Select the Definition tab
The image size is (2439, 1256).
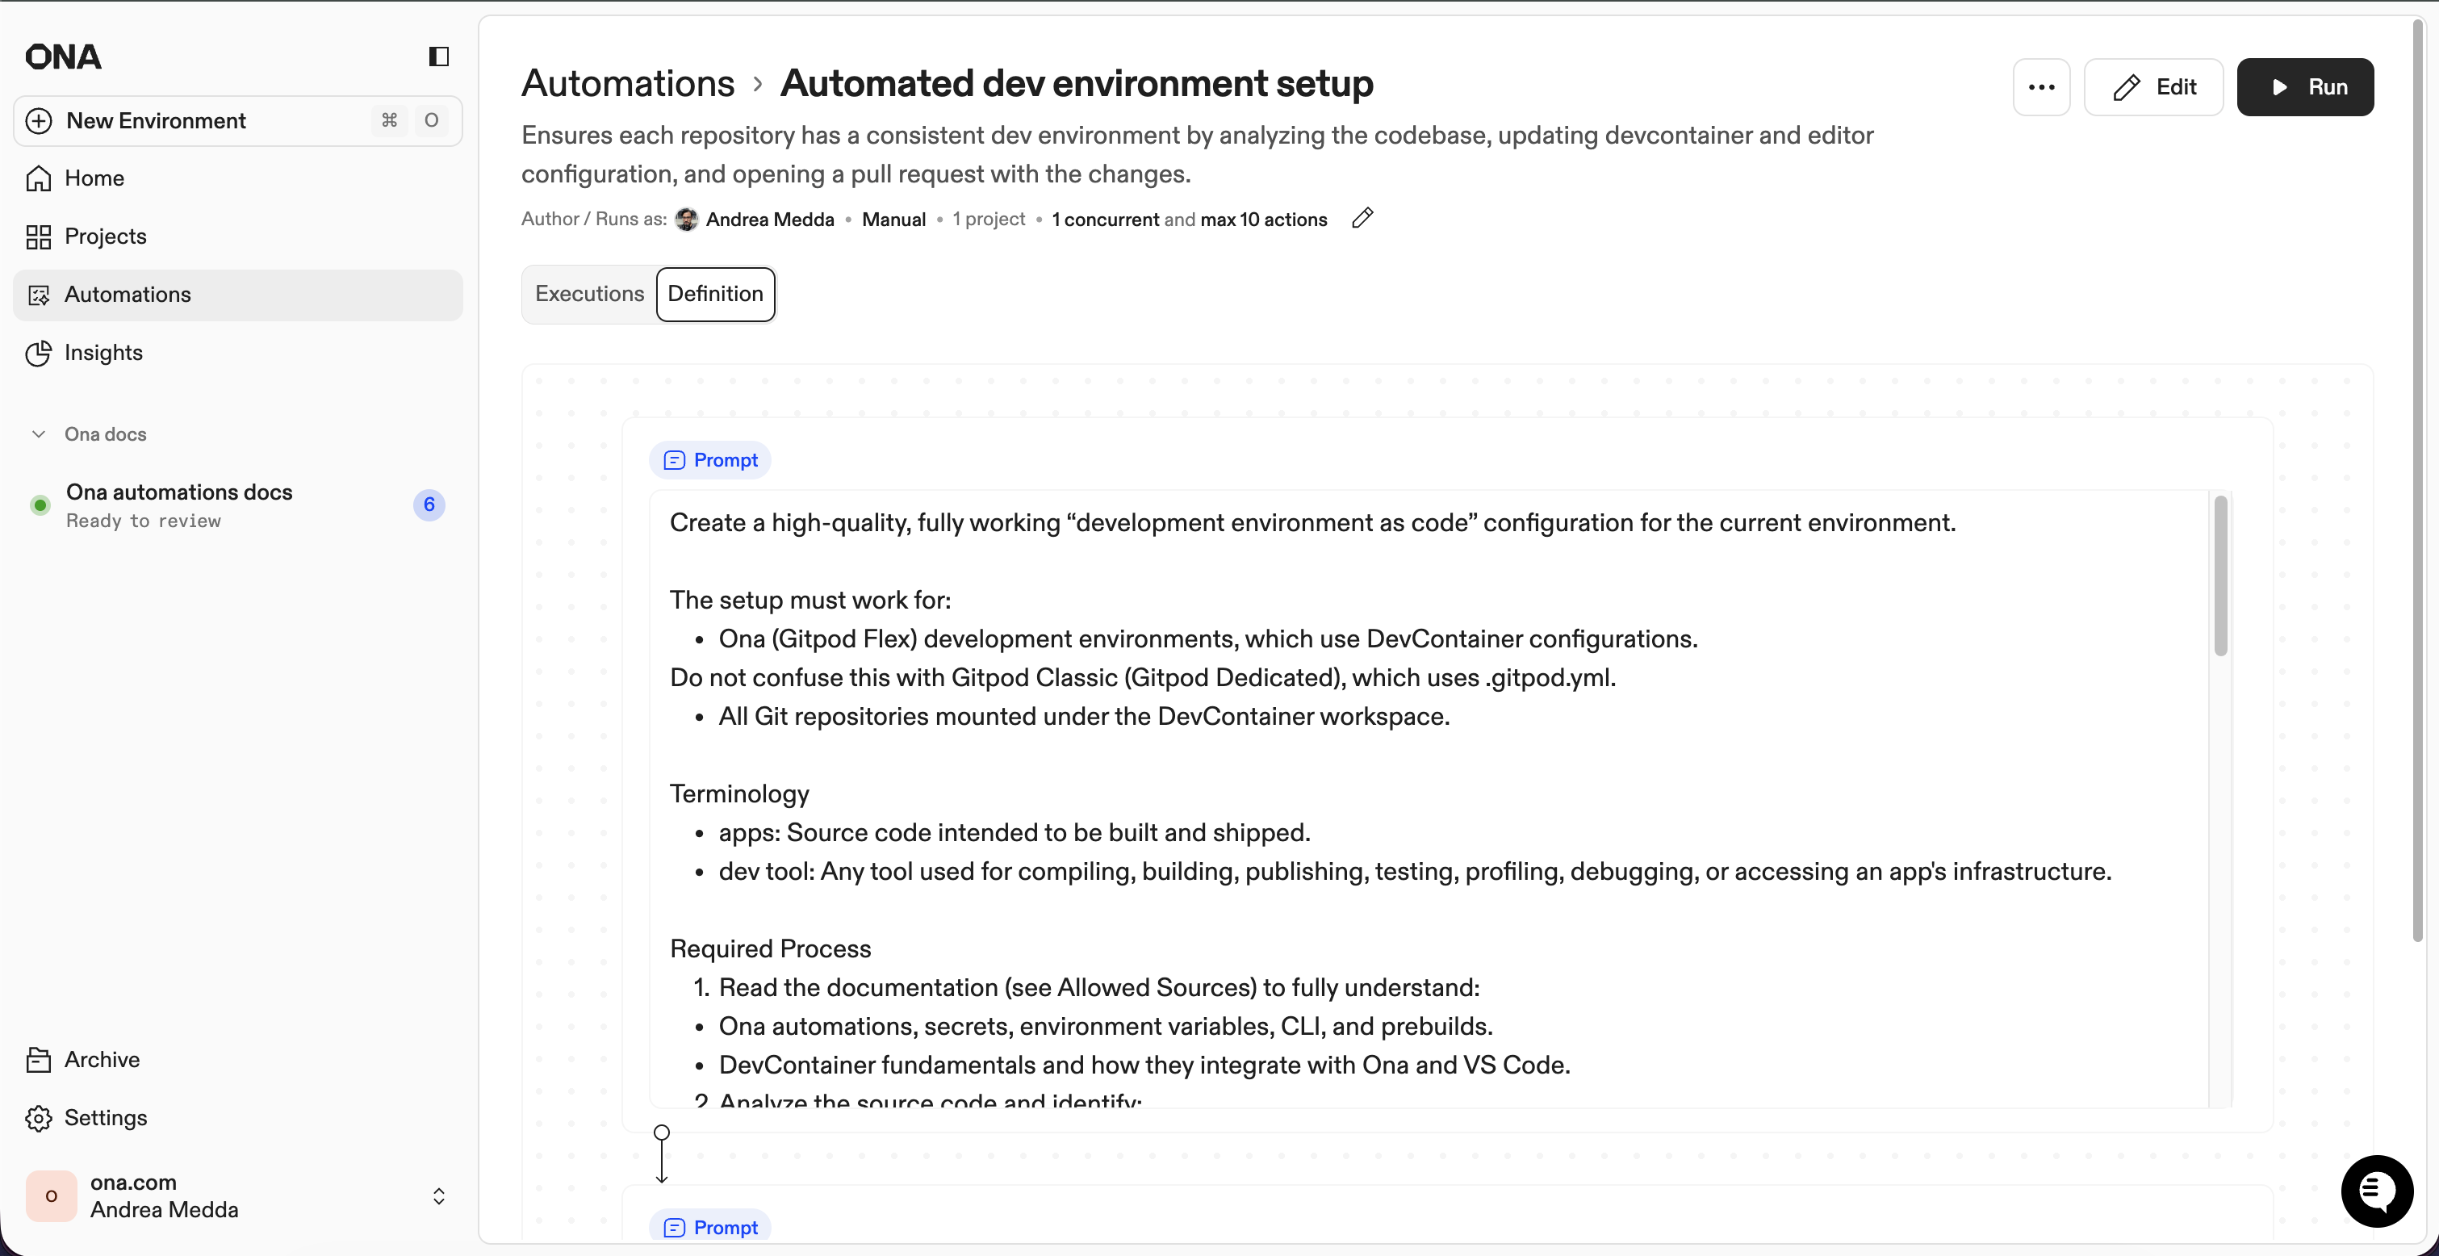tap(715, 294)
